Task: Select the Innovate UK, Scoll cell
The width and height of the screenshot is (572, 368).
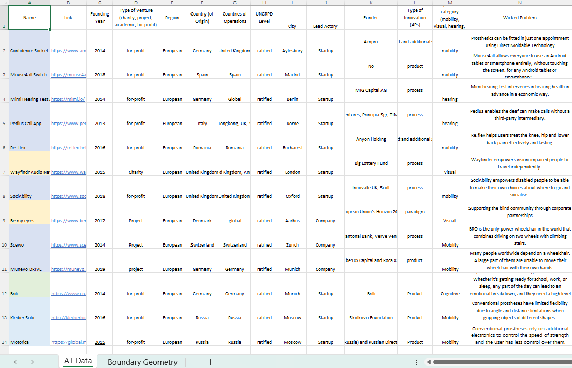Action: click(x=371, y=188)
